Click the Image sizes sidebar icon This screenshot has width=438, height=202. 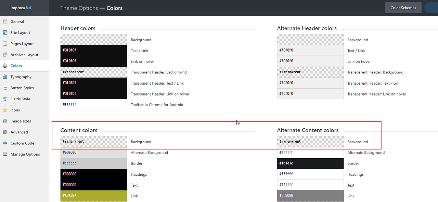pyautogui.click(x=5, y=121)
